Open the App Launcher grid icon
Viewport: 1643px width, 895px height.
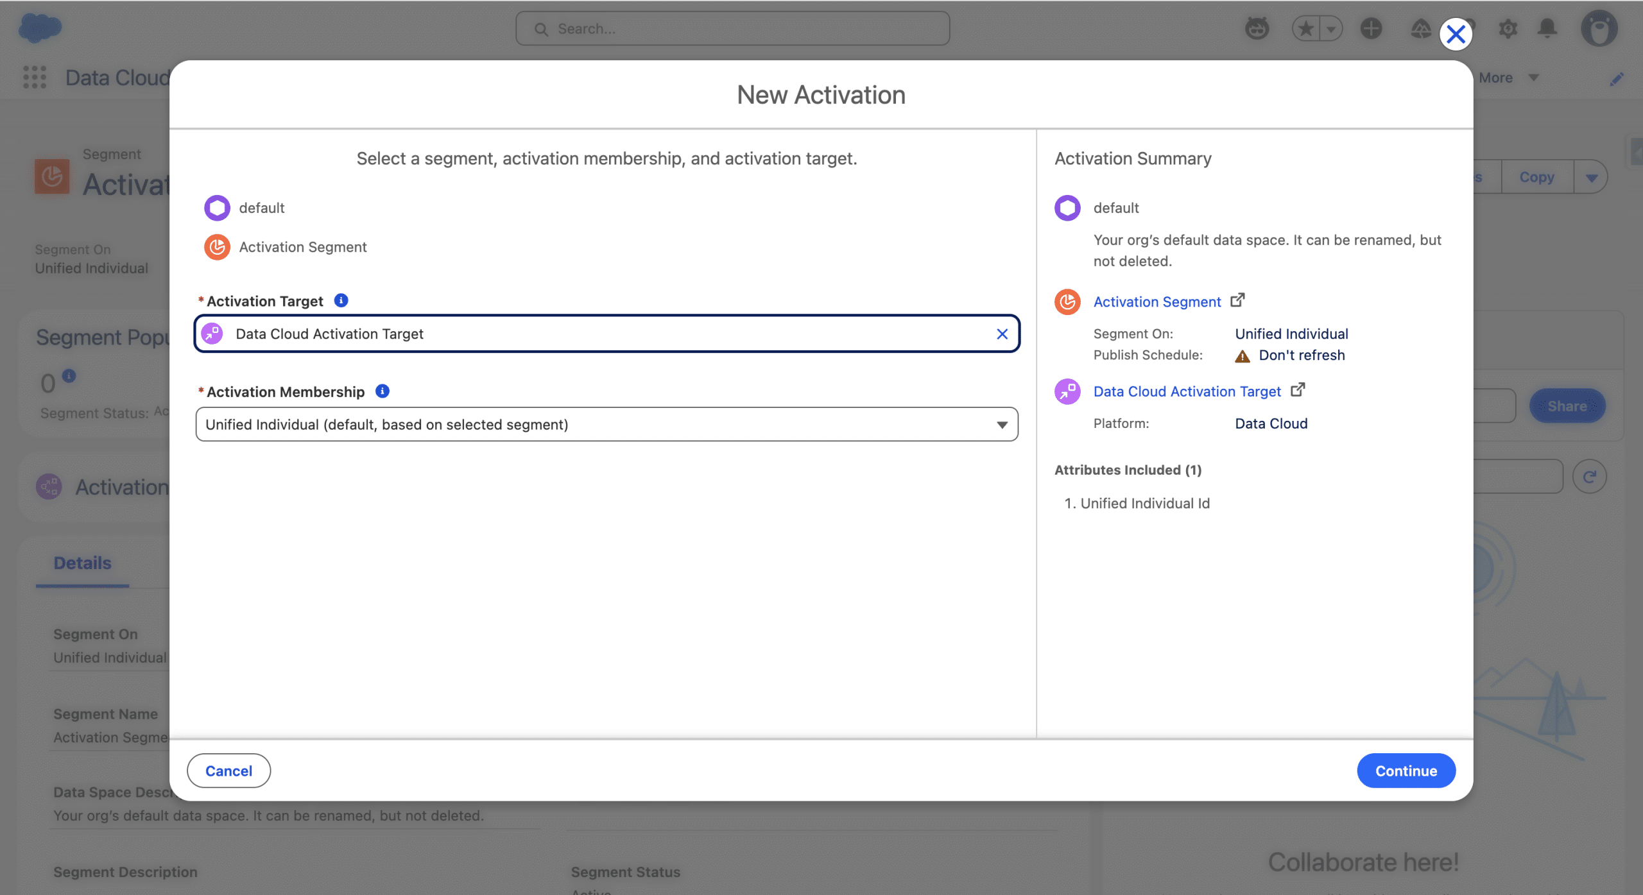click(x=35, y=78)
